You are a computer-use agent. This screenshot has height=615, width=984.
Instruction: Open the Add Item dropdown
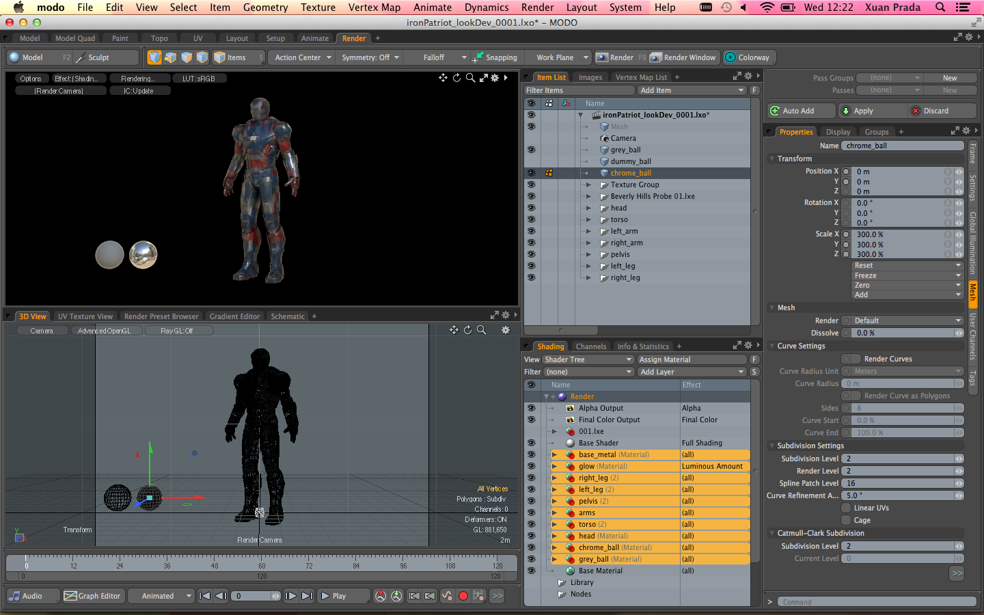tap(692, 90)
